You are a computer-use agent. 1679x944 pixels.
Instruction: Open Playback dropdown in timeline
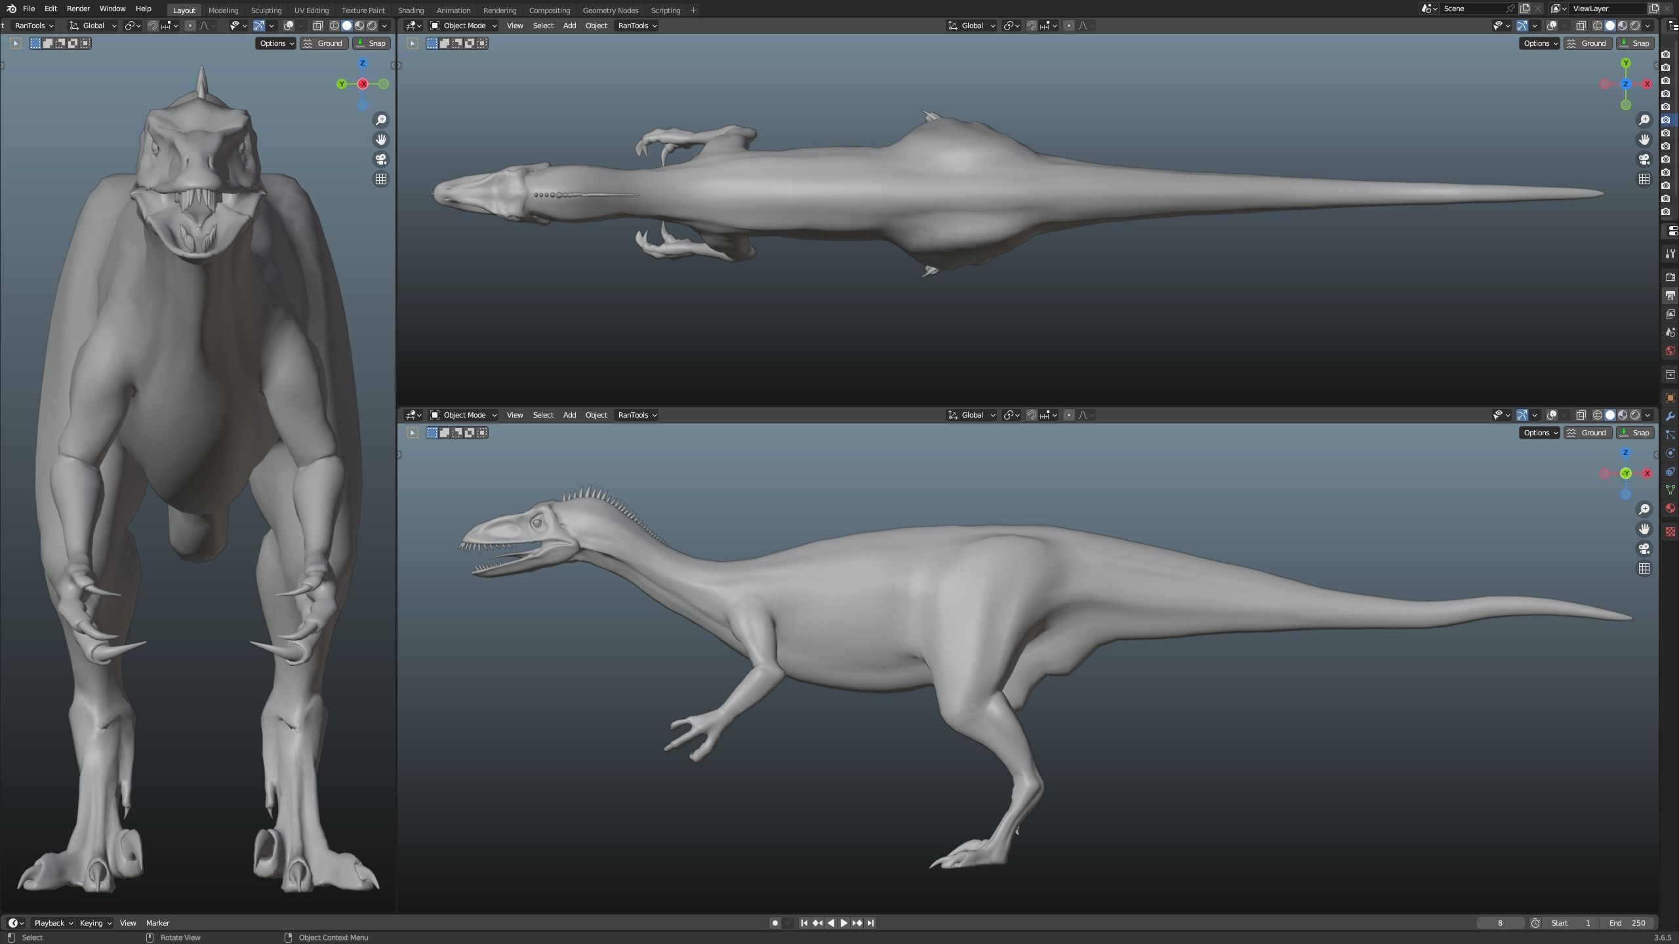[x=53, y=923]
